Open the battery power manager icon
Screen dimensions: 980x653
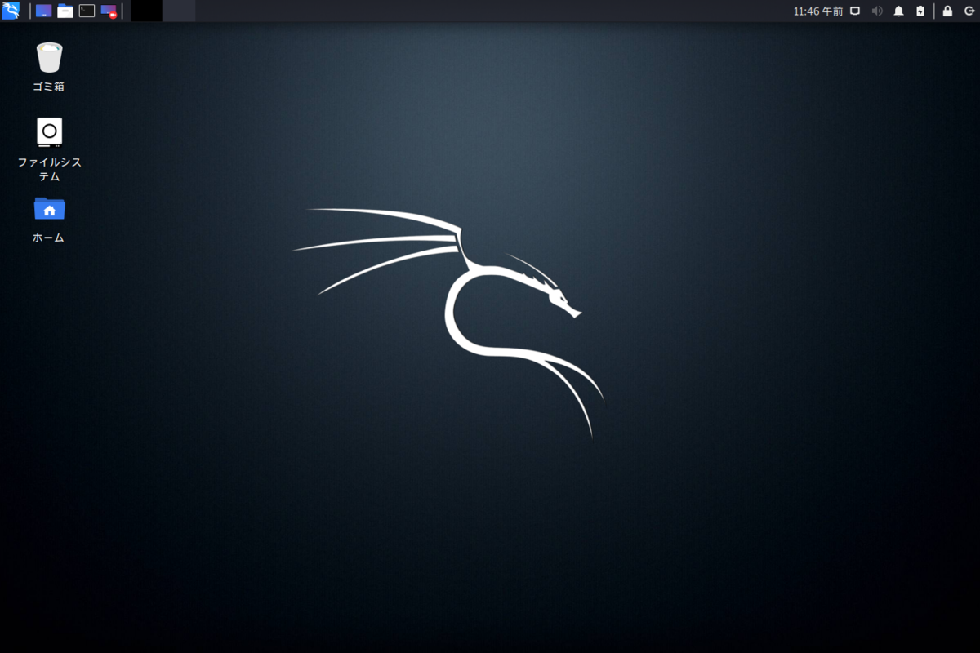click(920, 11)
